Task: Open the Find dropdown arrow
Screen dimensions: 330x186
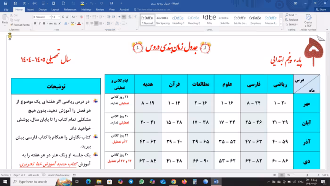Action: (x=296, y=15)
